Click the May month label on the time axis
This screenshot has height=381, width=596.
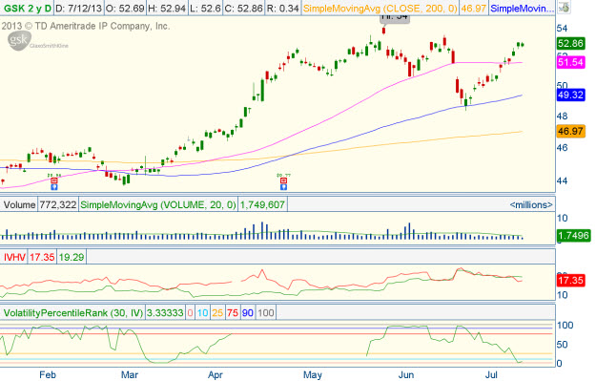313,375
